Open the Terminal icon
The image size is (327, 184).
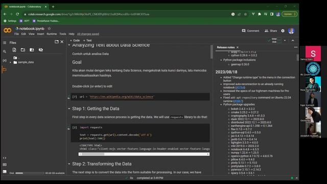tap(5, 172)
